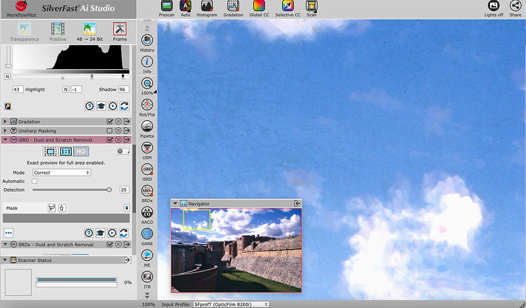Expand the Unsharp Masking panel
The width and height of the screenshot is (526, 308).
coord(5,130)
